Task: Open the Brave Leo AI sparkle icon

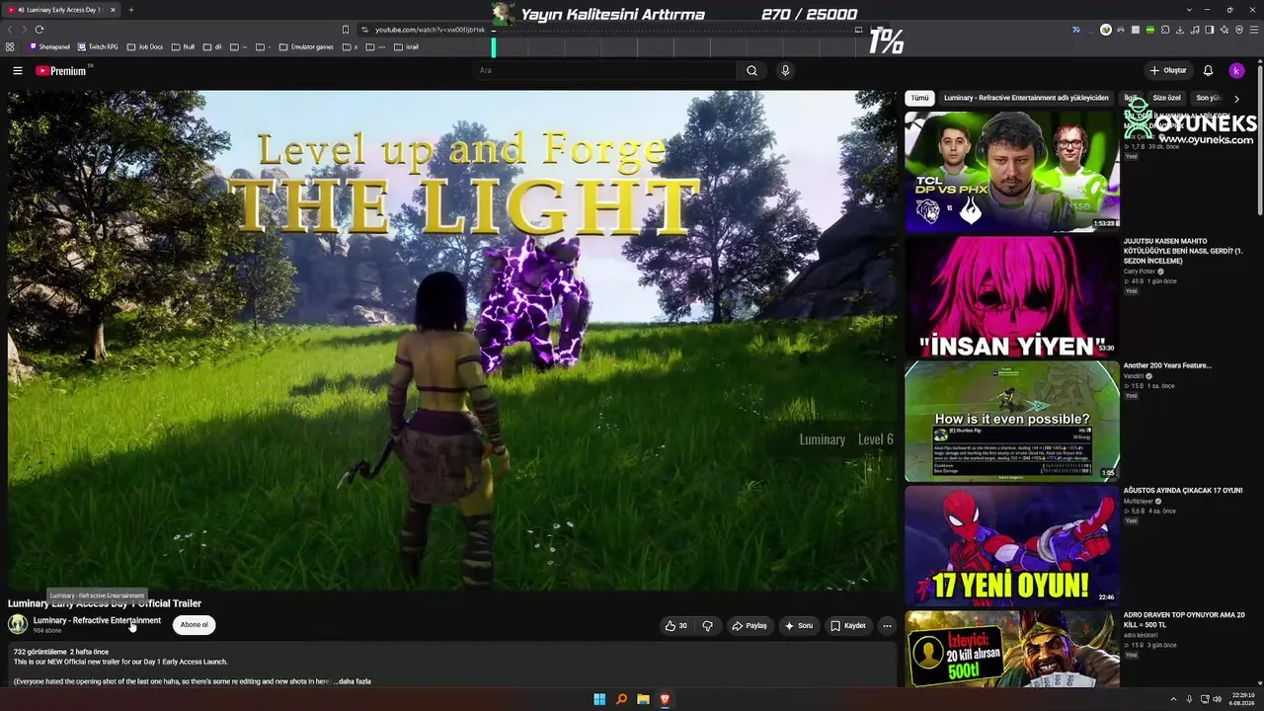Action: pos(1224,30)
